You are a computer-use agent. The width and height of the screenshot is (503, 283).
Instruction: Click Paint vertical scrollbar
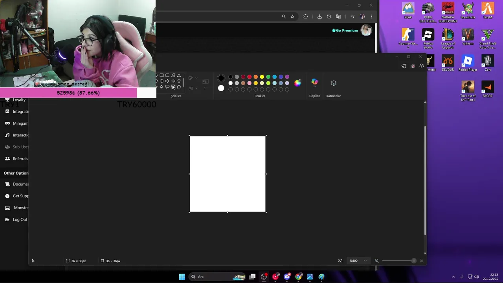coord(425,180)
